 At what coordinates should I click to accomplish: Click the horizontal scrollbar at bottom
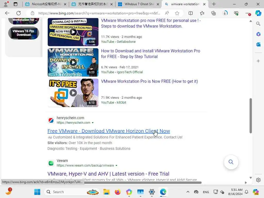[143, 183]
